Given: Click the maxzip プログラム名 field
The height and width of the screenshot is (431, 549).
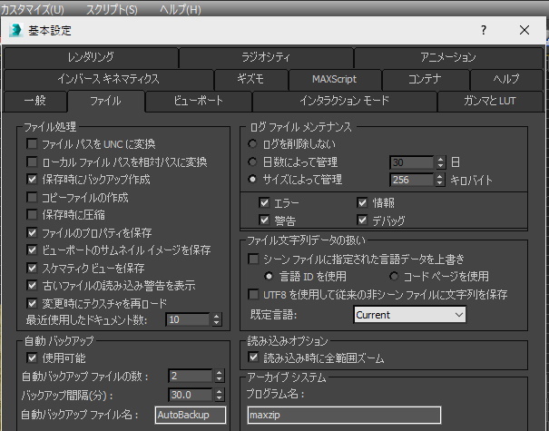Looking at the screenshot, I should [x=344, y=416].
